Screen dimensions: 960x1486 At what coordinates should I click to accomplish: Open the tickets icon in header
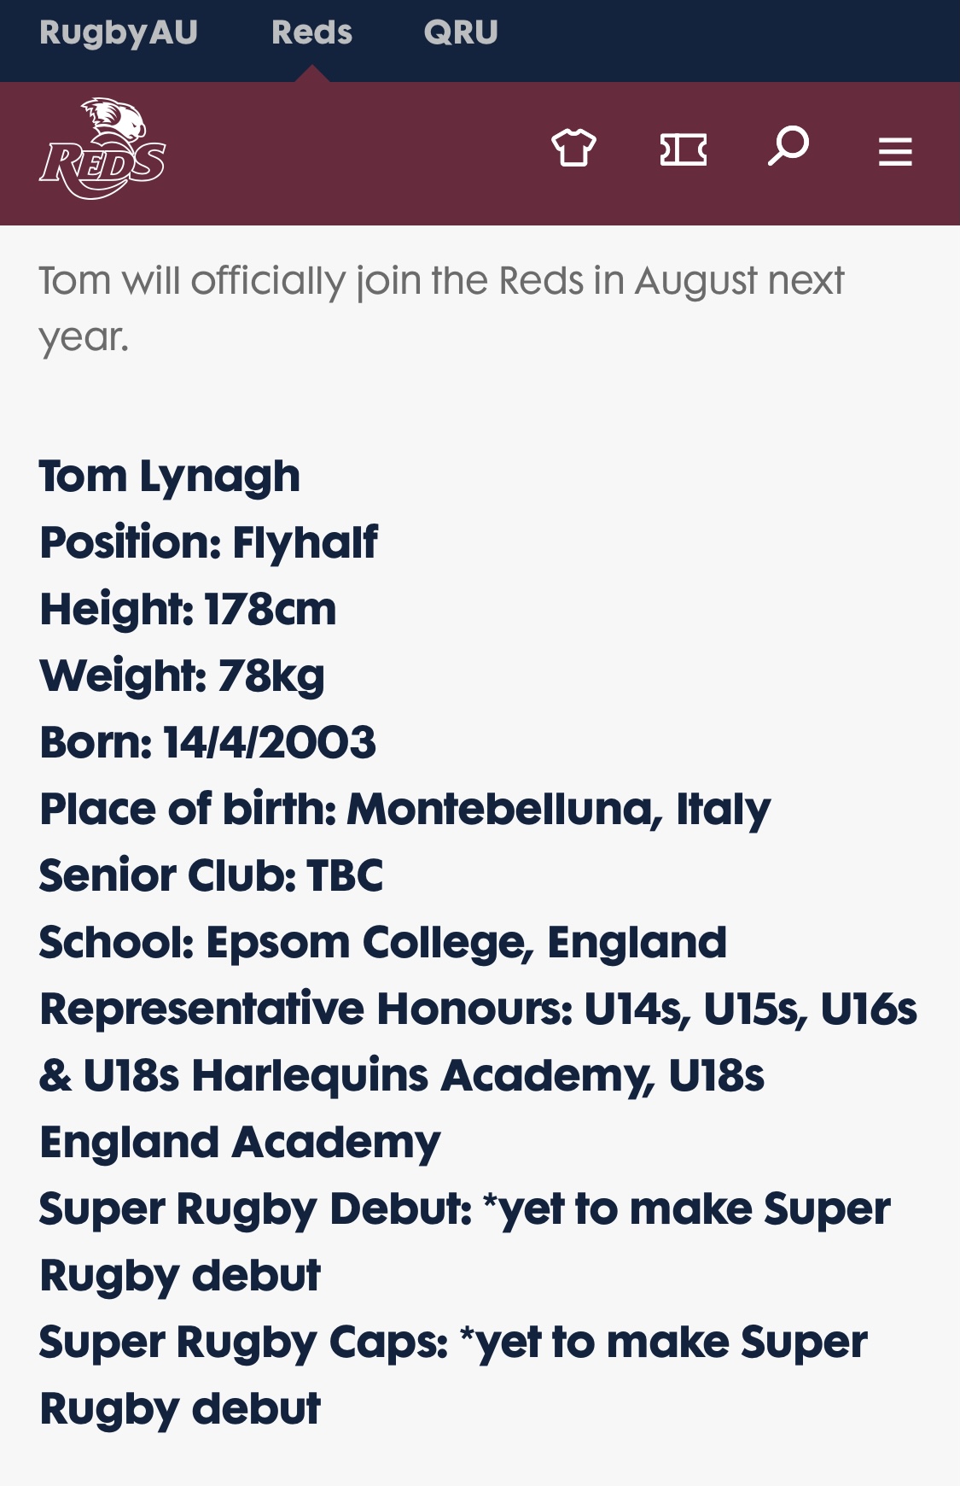coord(683,149)
